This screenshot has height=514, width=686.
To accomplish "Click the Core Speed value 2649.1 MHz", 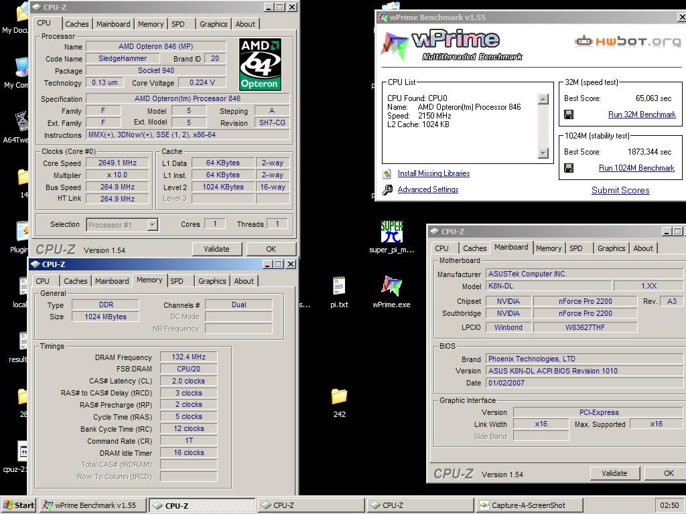I will (x=117, y=163).
